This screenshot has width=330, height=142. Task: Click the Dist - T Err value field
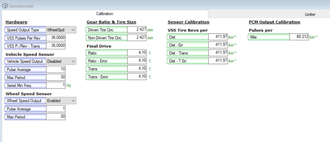(218, 61)
